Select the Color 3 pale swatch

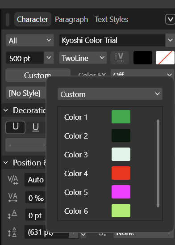point(121,154)
